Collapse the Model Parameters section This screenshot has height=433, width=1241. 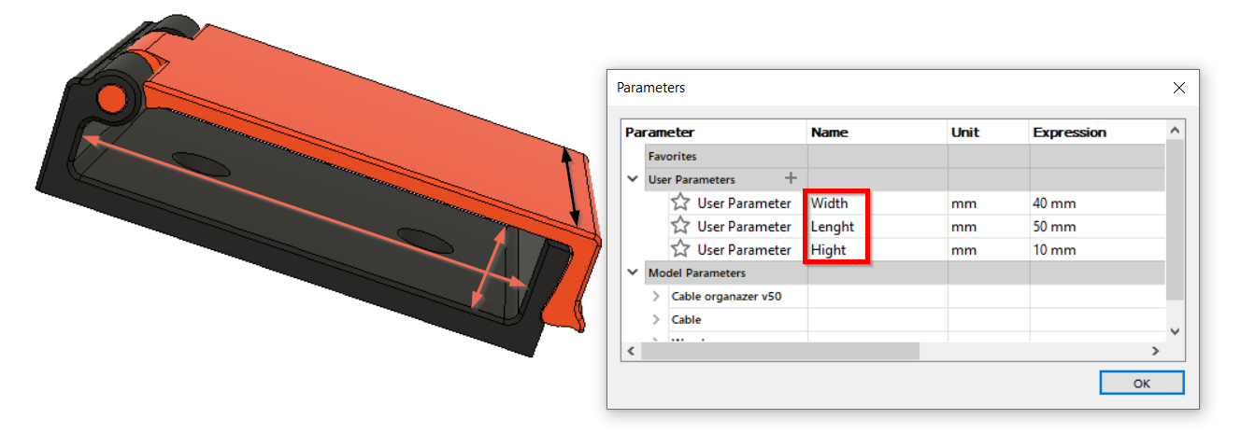[633, 272]
